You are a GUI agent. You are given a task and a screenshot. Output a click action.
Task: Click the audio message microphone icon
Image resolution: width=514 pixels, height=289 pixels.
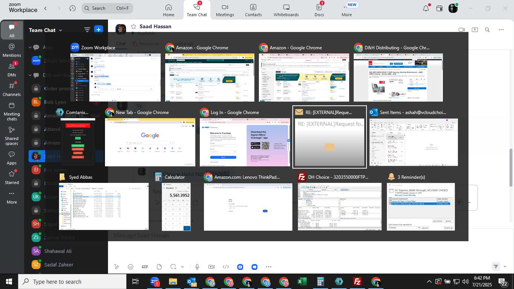click(197, 267)
